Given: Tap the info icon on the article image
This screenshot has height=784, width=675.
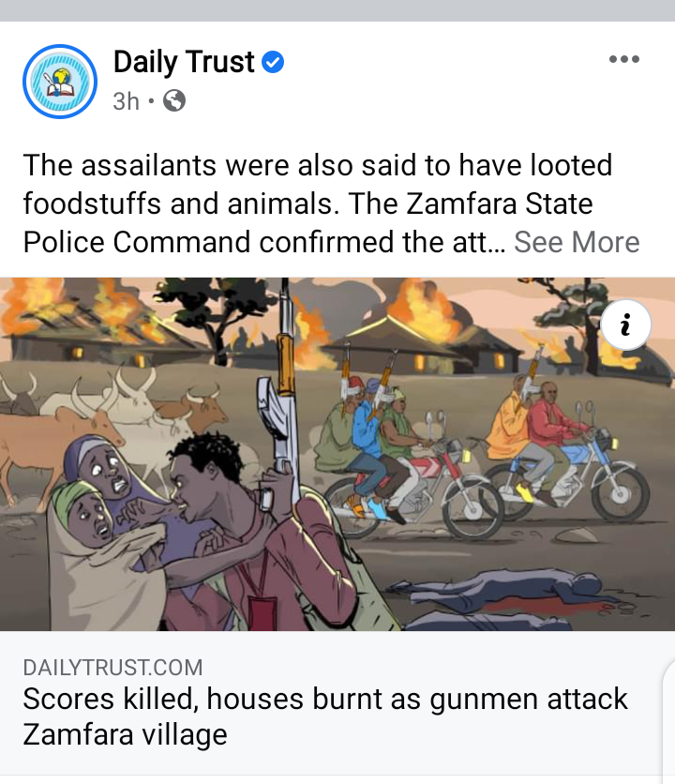Looking at the screenshot, I should [625, 324].
